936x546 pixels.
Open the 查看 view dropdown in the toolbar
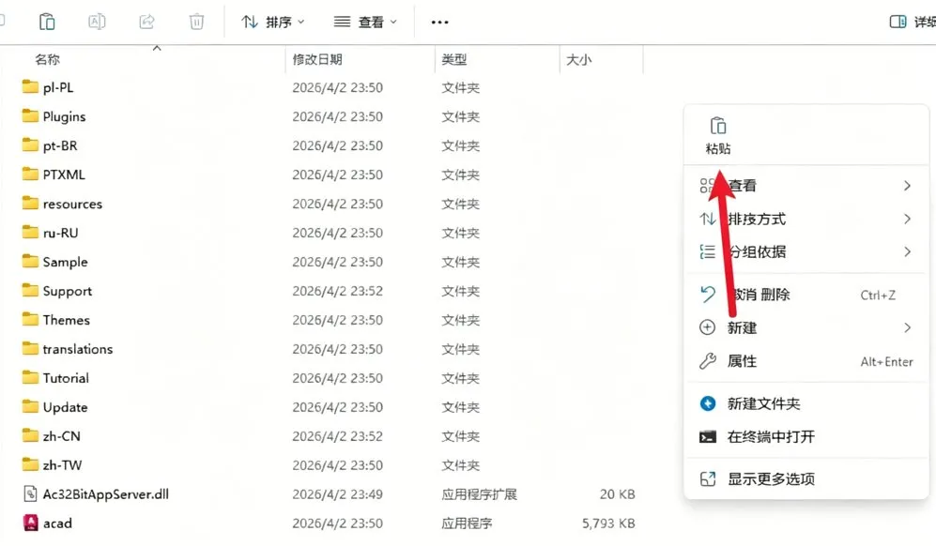(x=365, y=23)
